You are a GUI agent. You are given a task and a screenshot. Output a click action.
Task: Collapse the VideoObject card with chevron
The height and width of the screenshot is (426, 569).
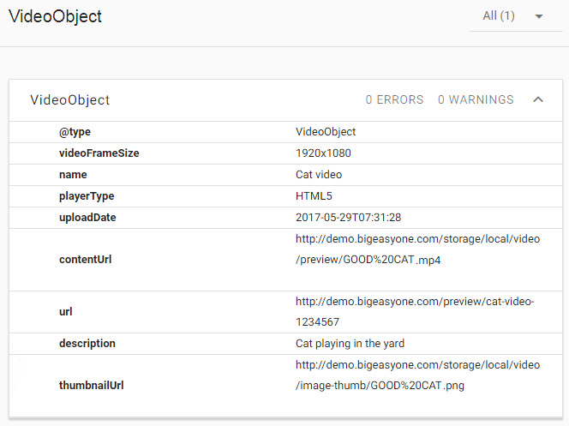click(538, 99)
